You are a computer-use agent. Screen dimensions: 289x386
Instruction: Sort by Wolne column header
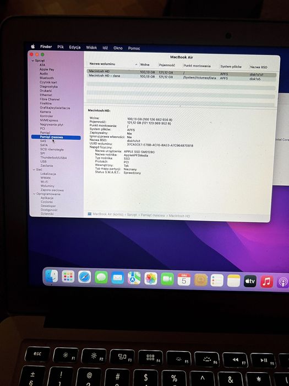pos(145,65)
